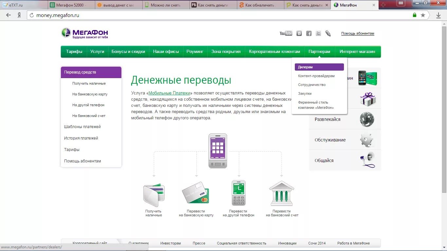Open the Корпоративным клиентам menu
Viewport: 447px width, 251px height.
tap(275, 52)
